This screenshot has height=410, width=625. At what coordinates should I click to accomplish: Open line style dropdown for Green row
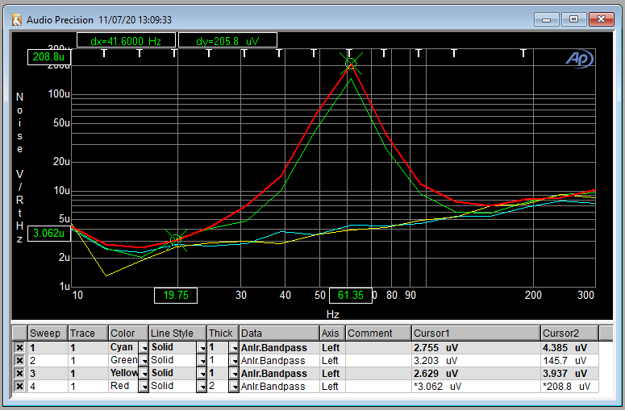[x=202, y=360]
